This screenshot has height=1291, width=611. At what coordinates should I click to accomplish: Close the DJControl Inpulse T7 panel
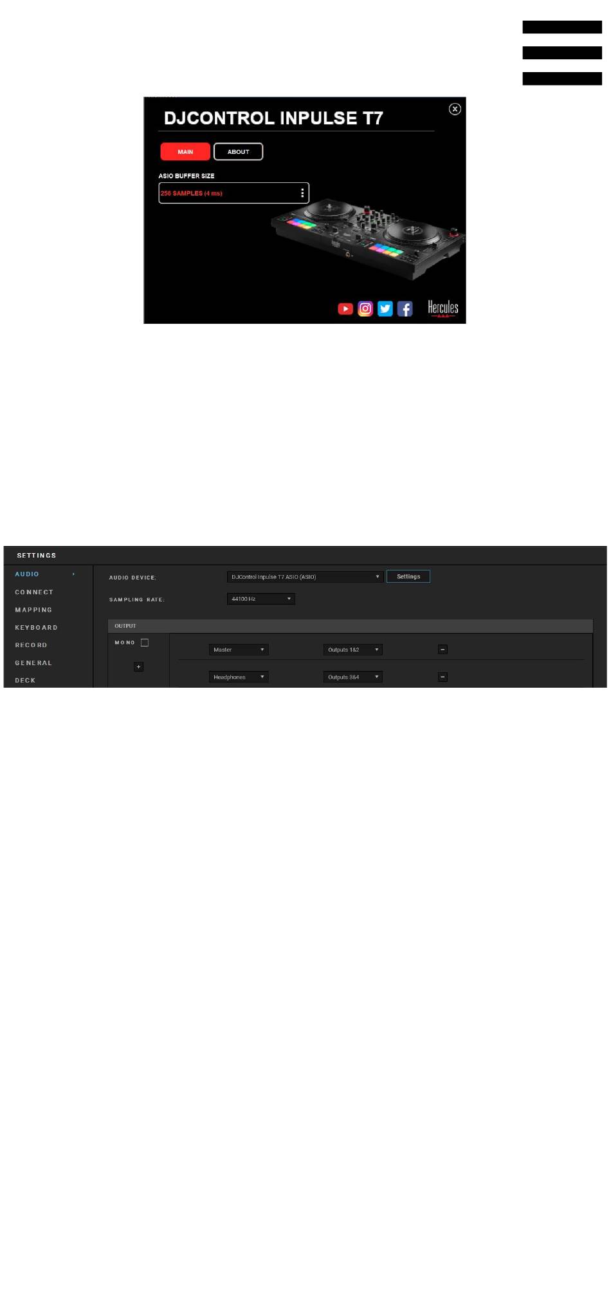tap(455, 109)
